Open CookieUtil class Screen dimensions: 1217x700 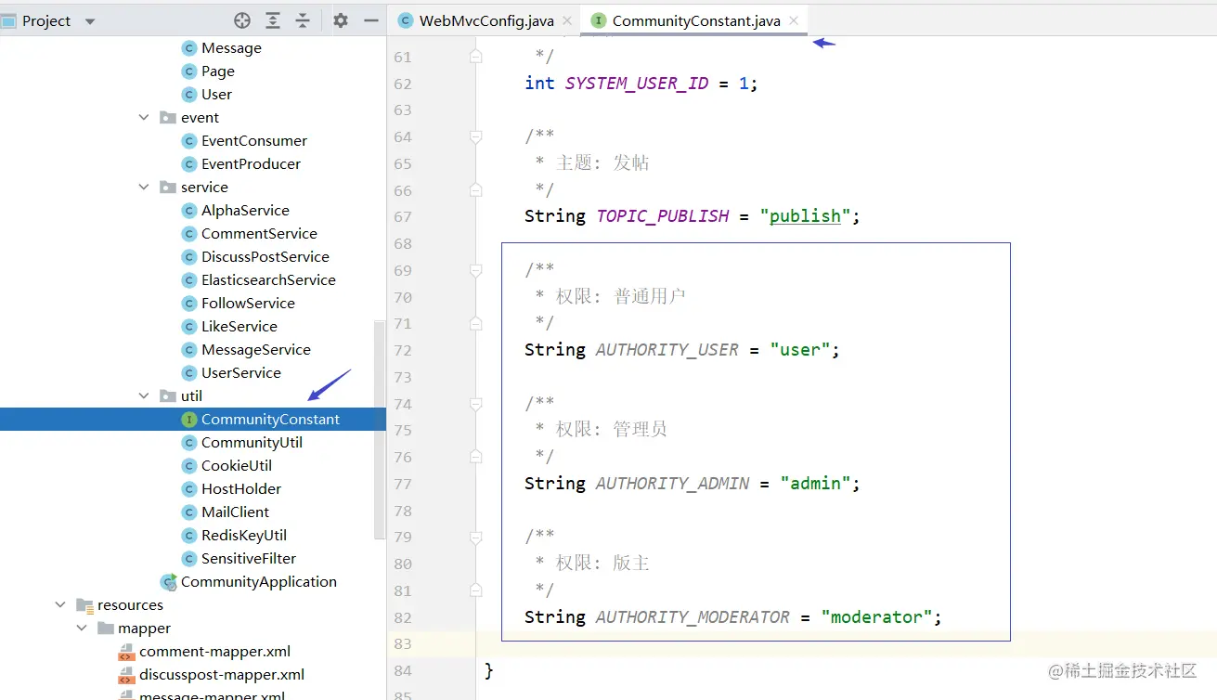click(237, 466)
